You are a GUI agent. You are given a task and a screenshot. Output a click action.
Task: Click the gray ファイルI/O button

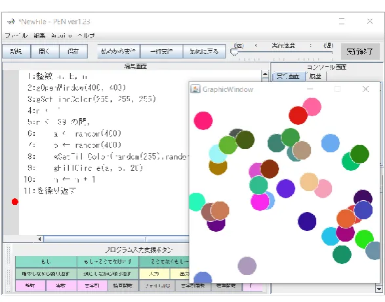pos(157,286)
